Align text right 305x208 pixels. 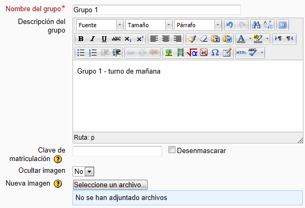point(178,39)
